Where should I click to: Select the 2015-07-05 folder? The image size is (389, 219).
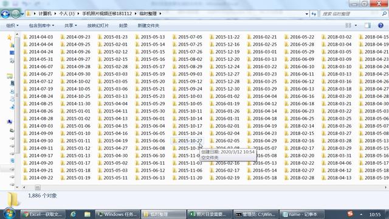click(187, 37)
